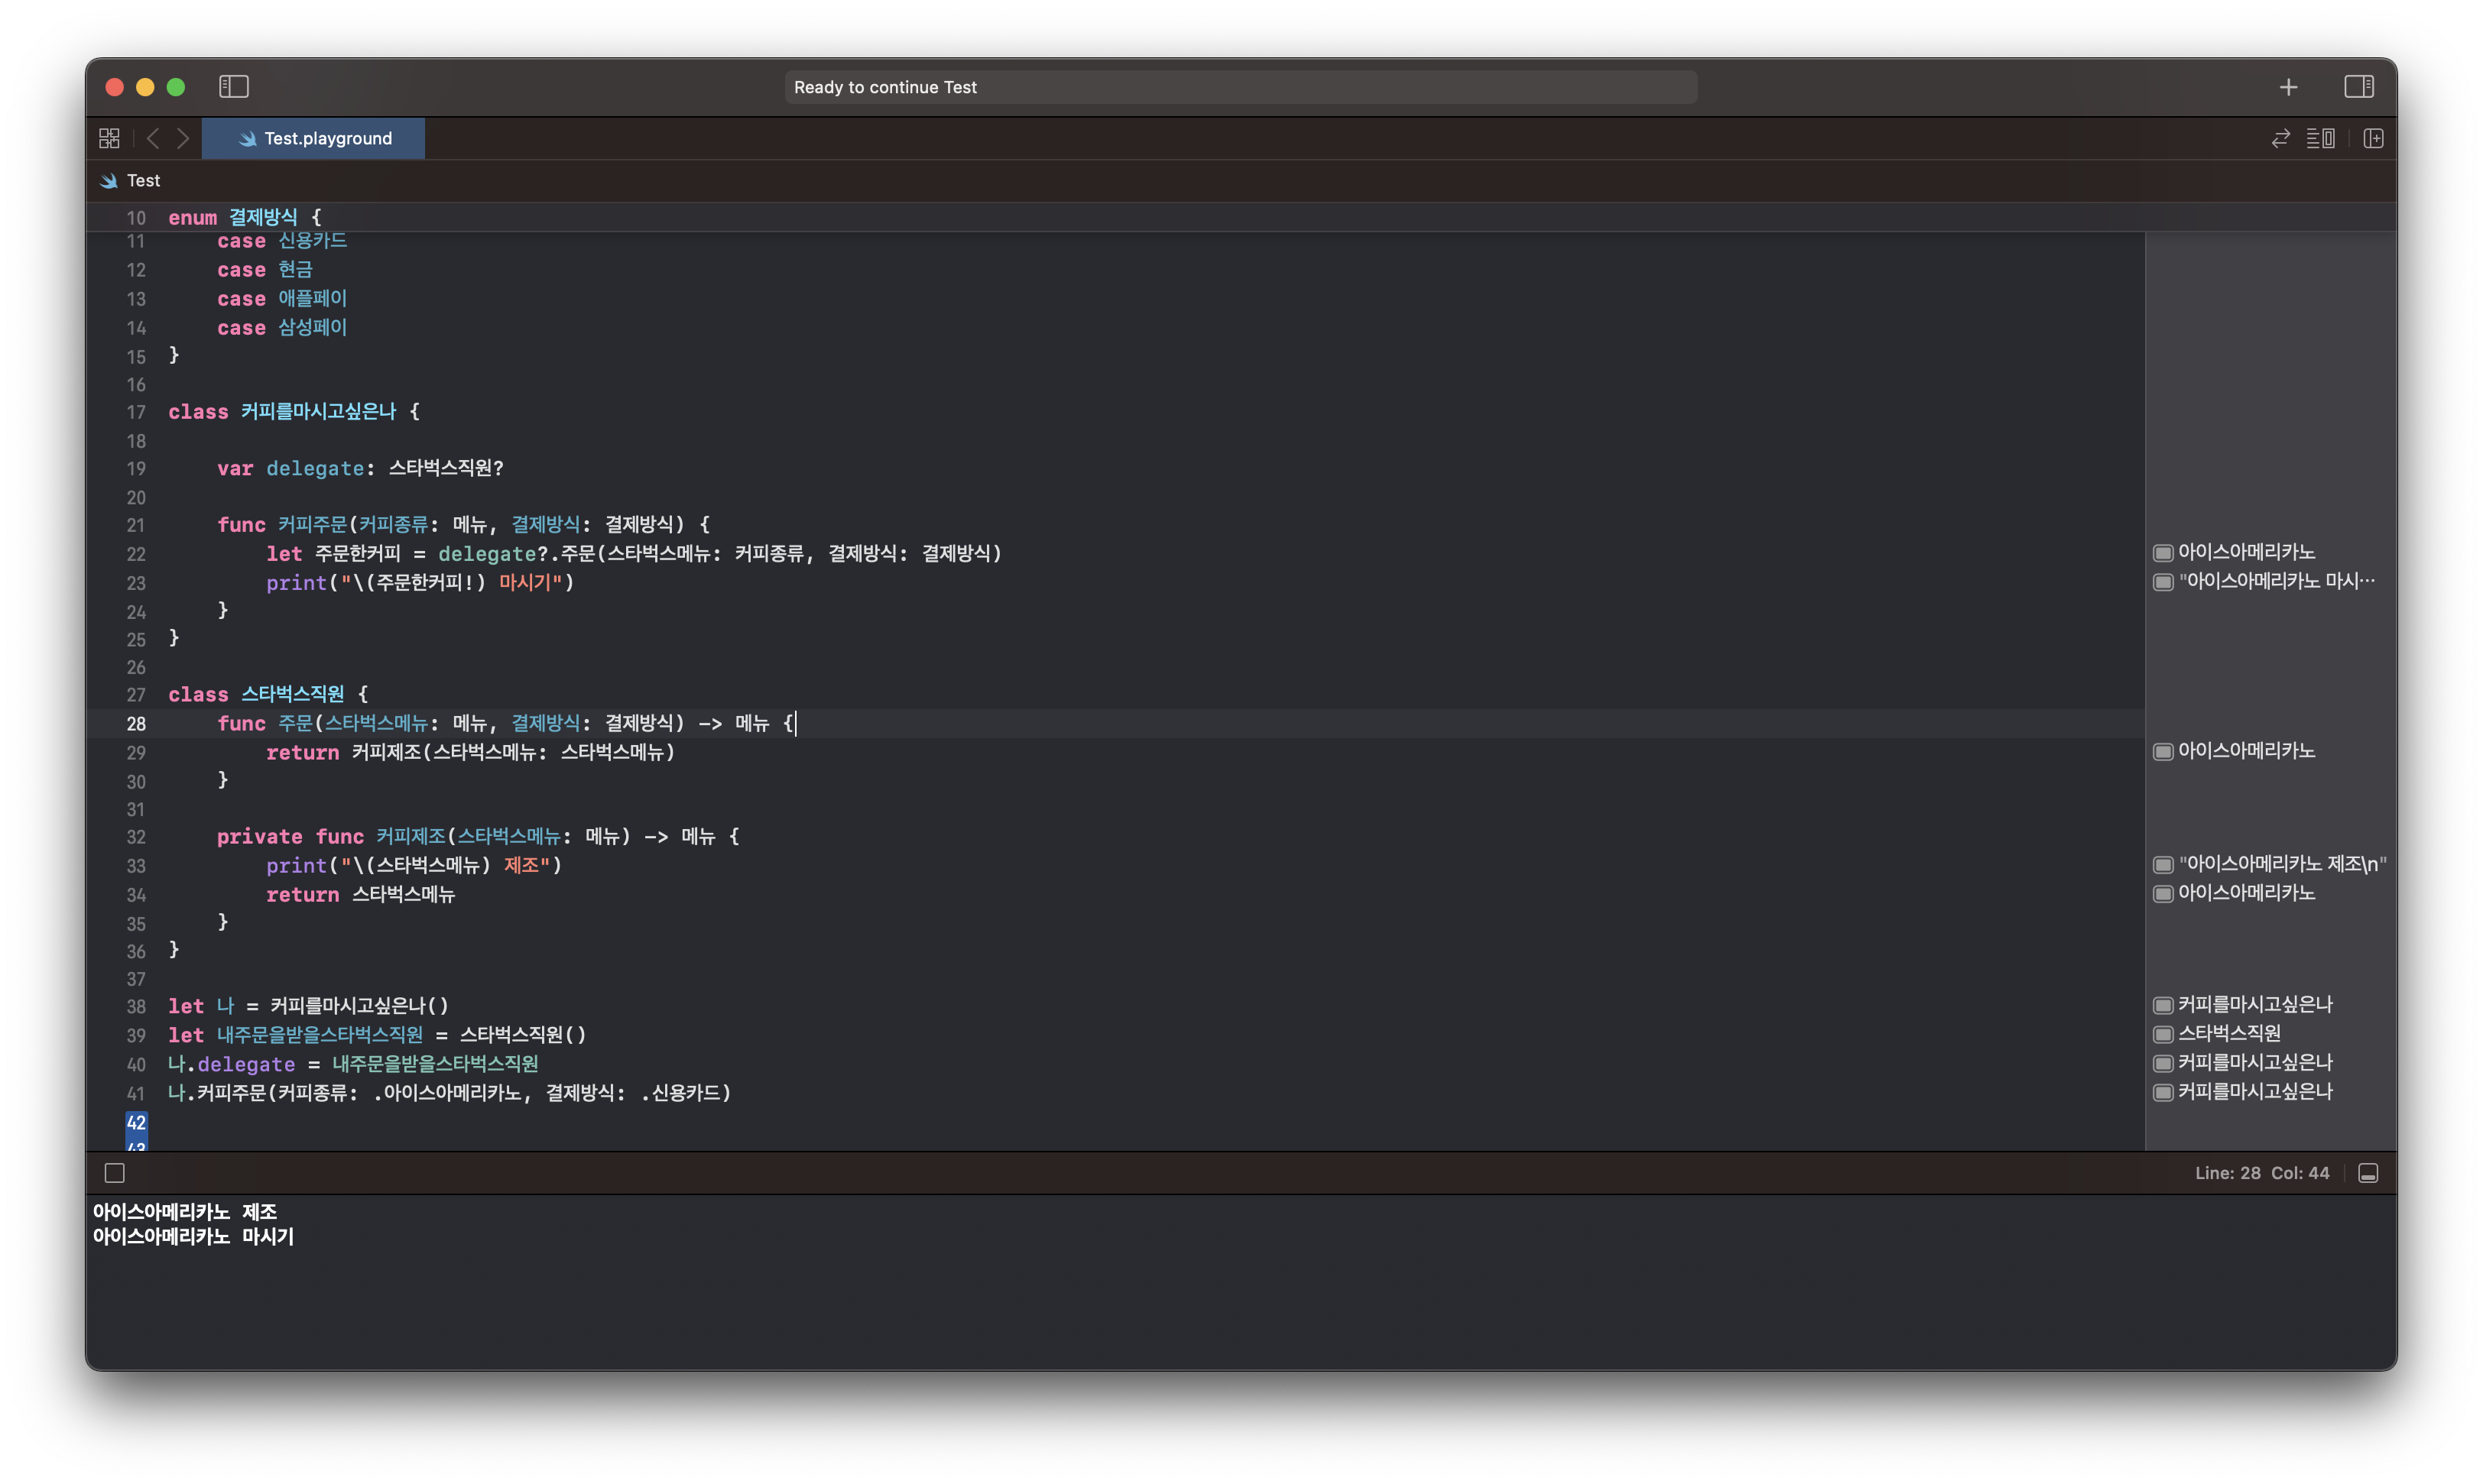Click the highlighted line 42 run marker

(136, 1122)
